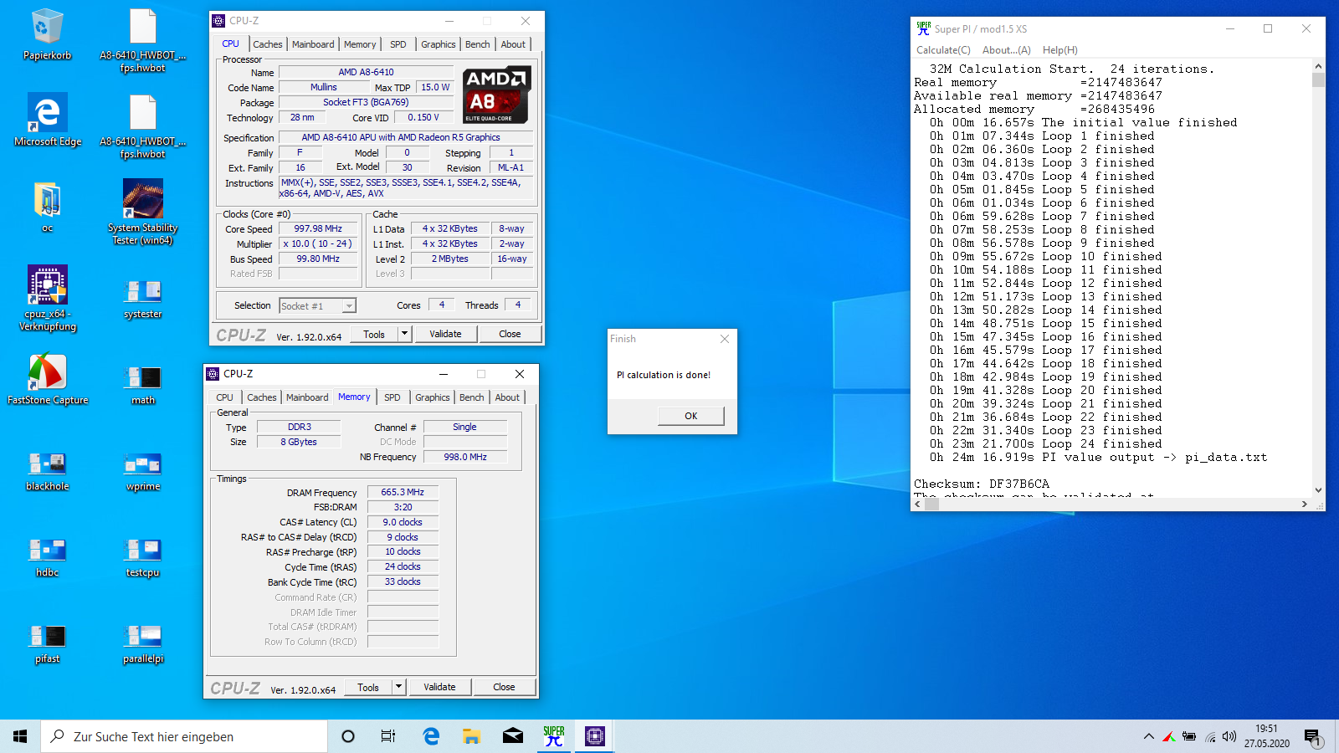Screen dimensions: 1339x753
Task: Select the systester desktop shortcut
Action: (143, 299)
